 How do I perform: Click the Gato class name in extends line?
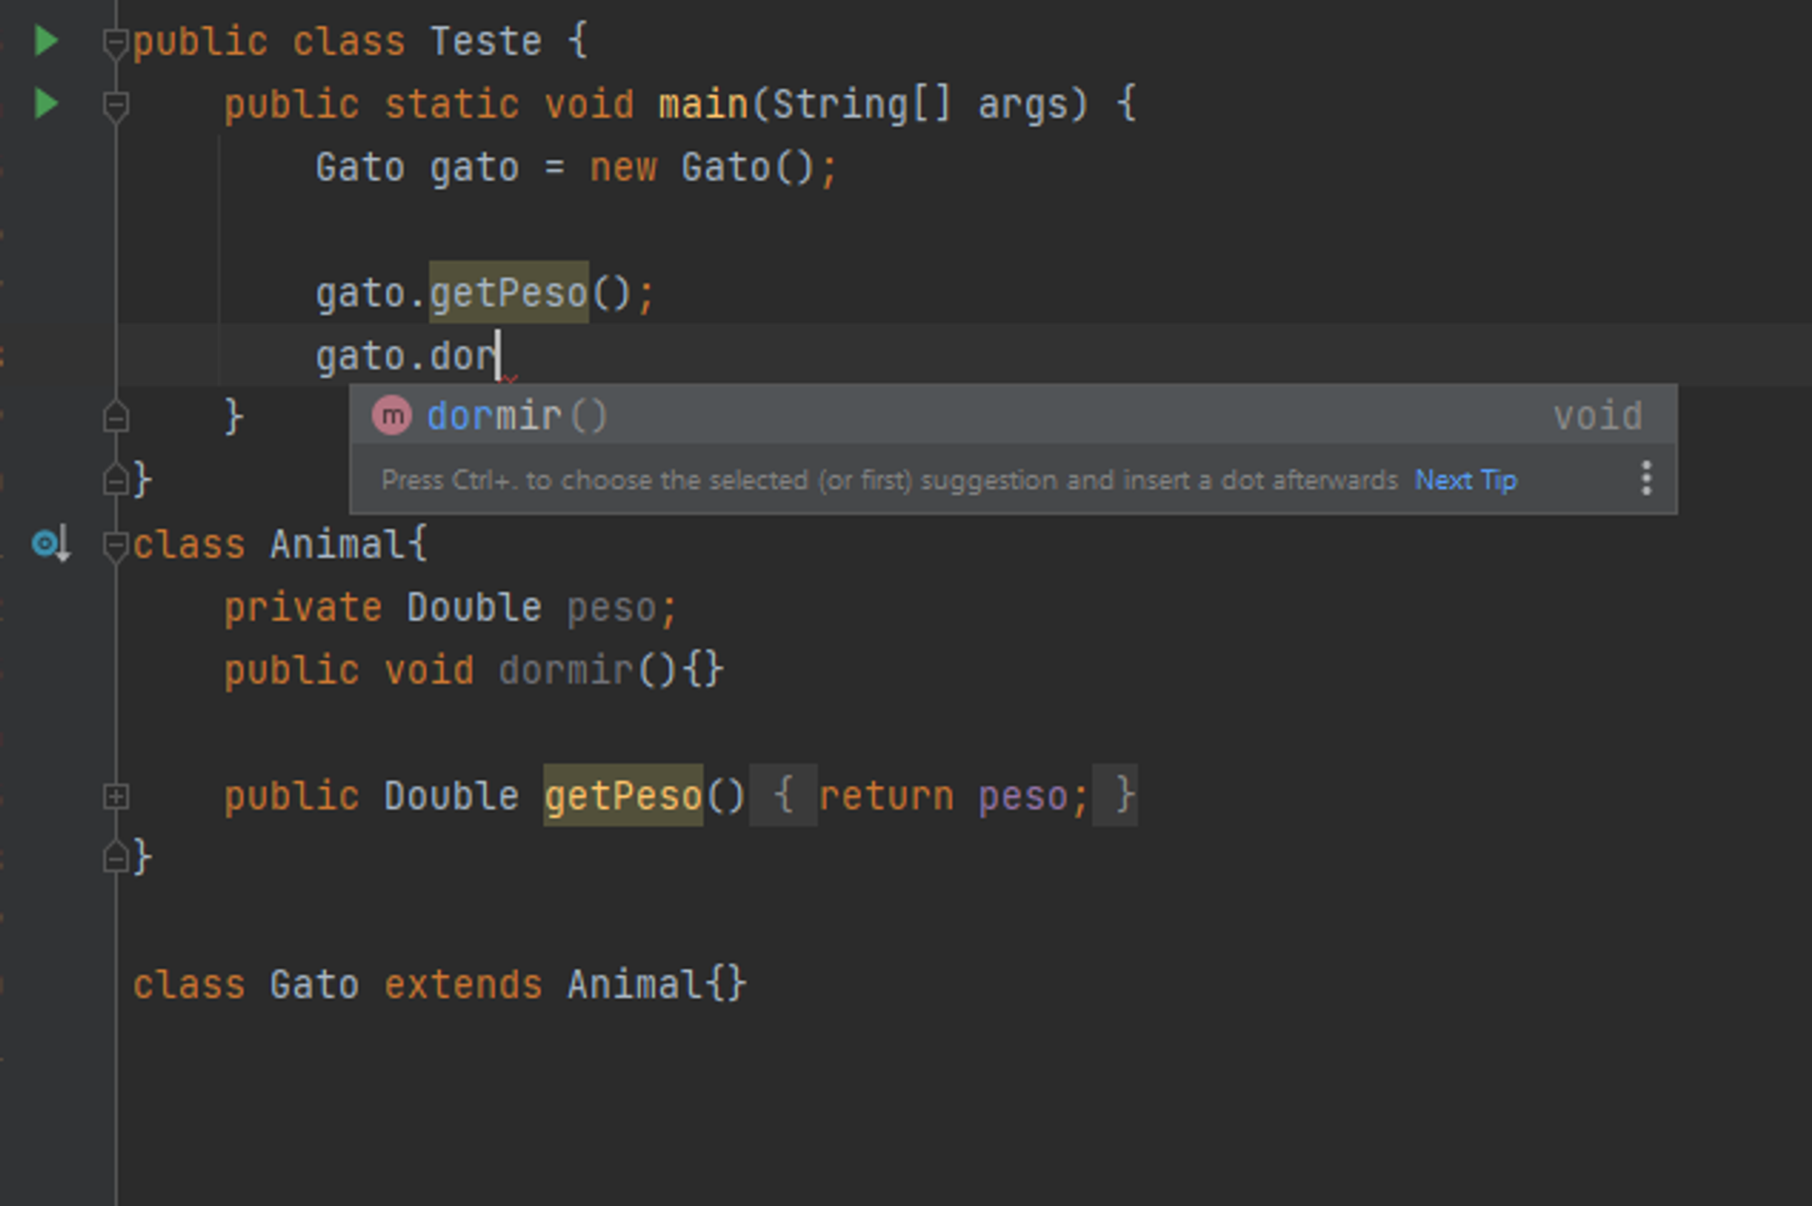313,984
